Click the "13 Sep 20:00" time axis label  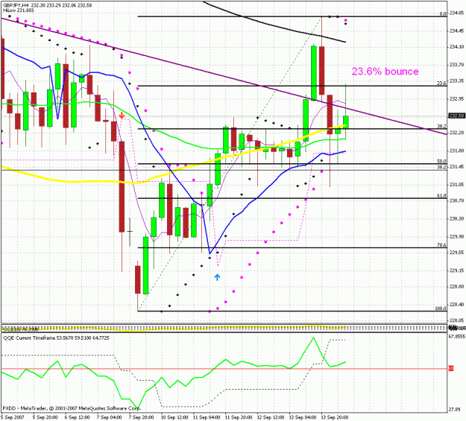(x=334, y=417)
